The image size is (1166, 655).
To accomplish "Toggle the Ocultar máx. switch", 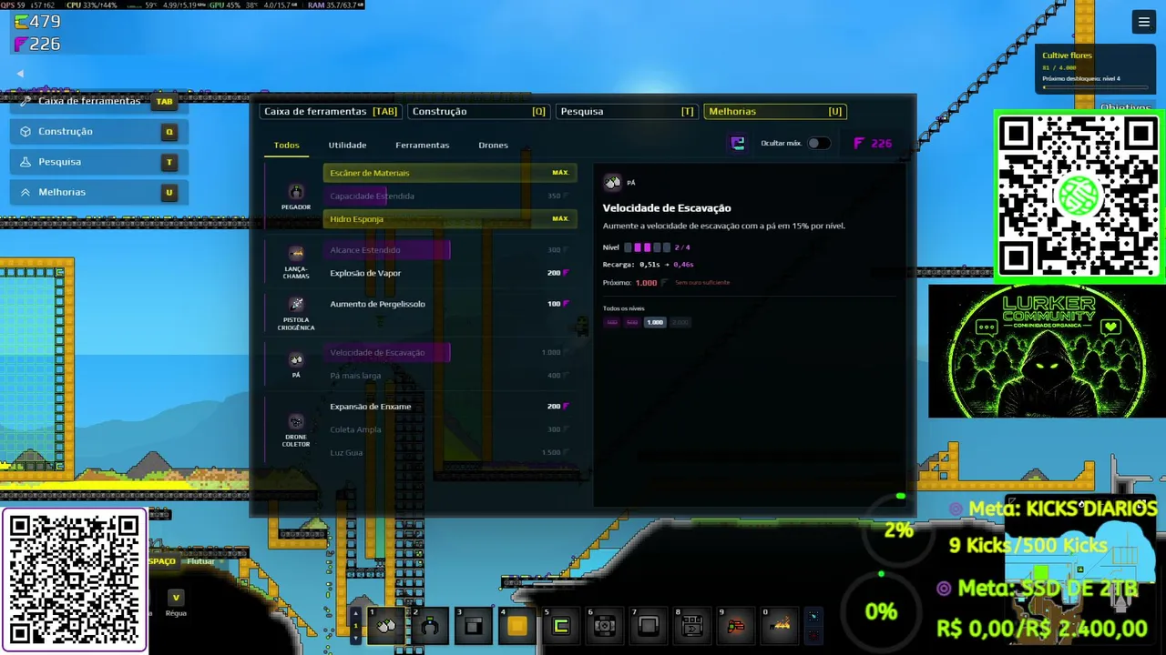I will (819, 143).
